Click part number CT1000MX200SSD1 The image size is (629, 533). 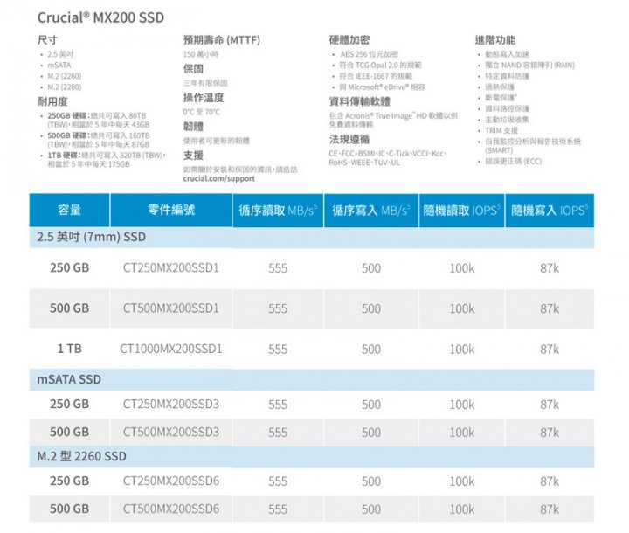click(171, 349)
